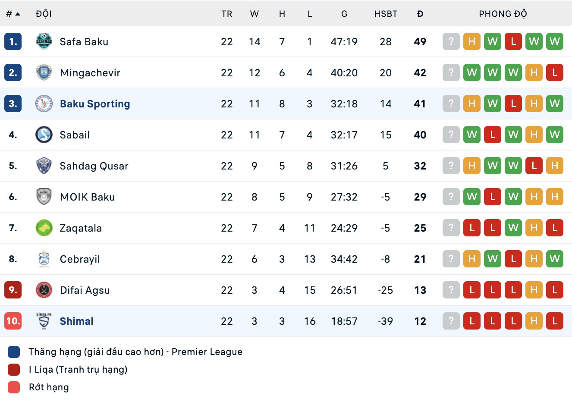Sort by the HSBT goal difference header
This screenshot has height=402, width=572.
[386, 14]
